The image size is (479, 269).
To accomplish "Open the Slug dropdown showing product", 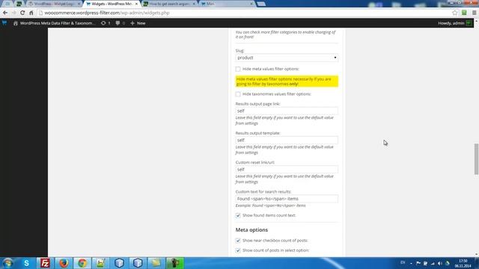I will pos(287,58).
